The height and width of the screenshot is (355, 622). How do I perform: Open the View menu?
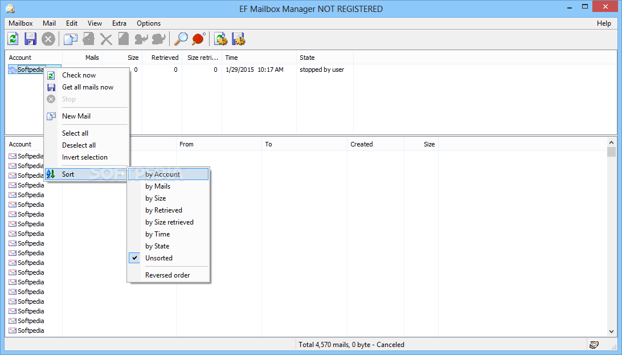click(x=95, y=23)
